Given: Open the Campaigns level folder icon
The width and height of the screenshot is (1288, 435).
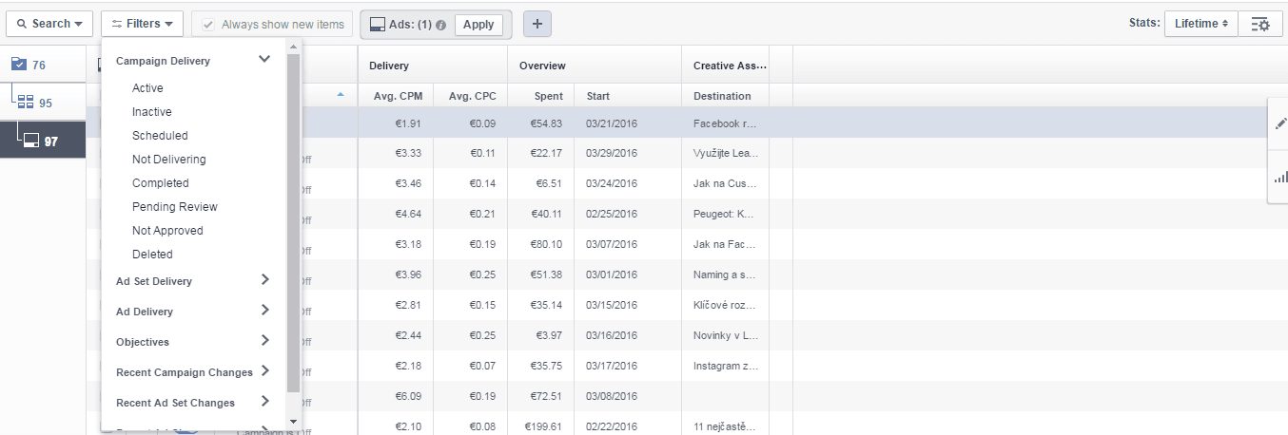Looking at the screenshot, I should [x=20, y=65].
